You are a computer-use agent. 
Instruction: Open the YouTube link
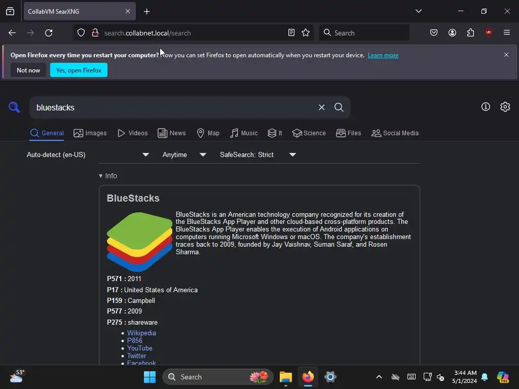click(x=140, y=348)
